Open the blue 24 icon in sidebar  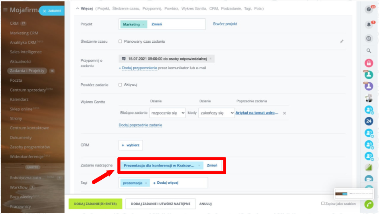tap(369, 121)
